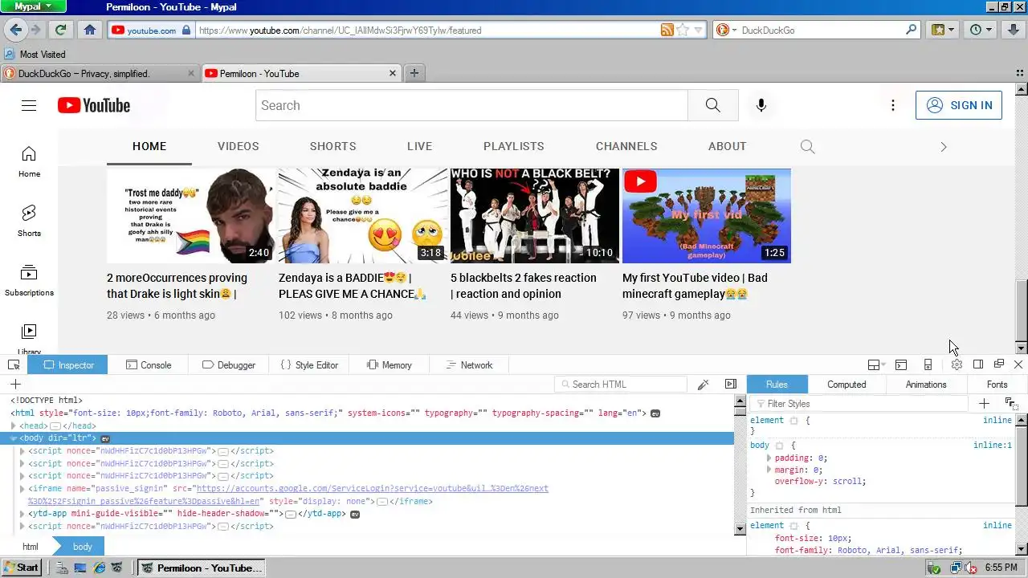The height and width of the screenshot is (578, 1028).
Task: Activate devtools element picker icon
Action: [14, 364]
